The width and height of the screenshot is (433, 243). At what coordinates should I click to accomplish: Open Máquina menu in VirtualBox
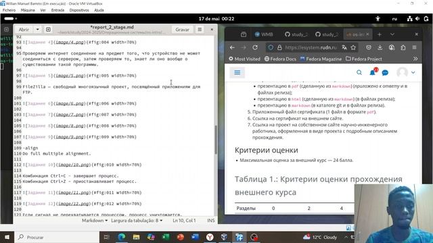point(28,10)
